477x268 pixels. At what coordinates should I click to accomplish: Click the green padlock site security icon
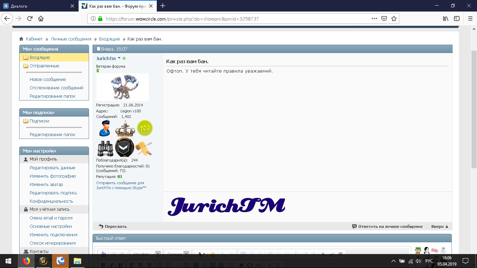(100, 19)
